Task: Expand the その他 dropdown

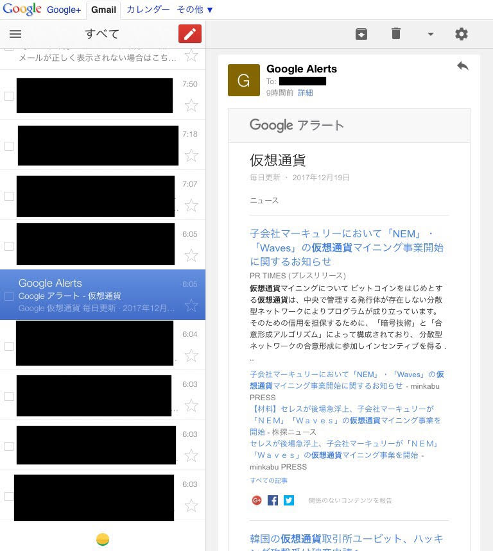Action: coord(195,10)
